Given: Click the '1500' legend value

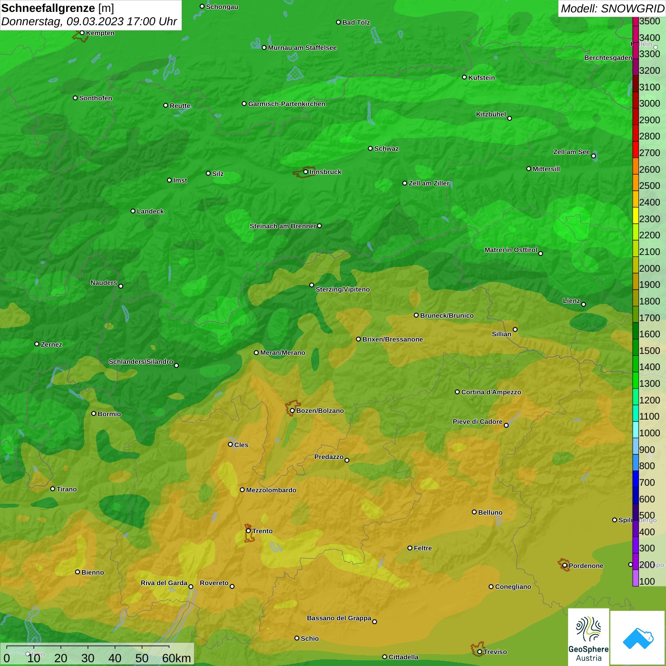Looking at the screenshot, I should coord(650,351).
